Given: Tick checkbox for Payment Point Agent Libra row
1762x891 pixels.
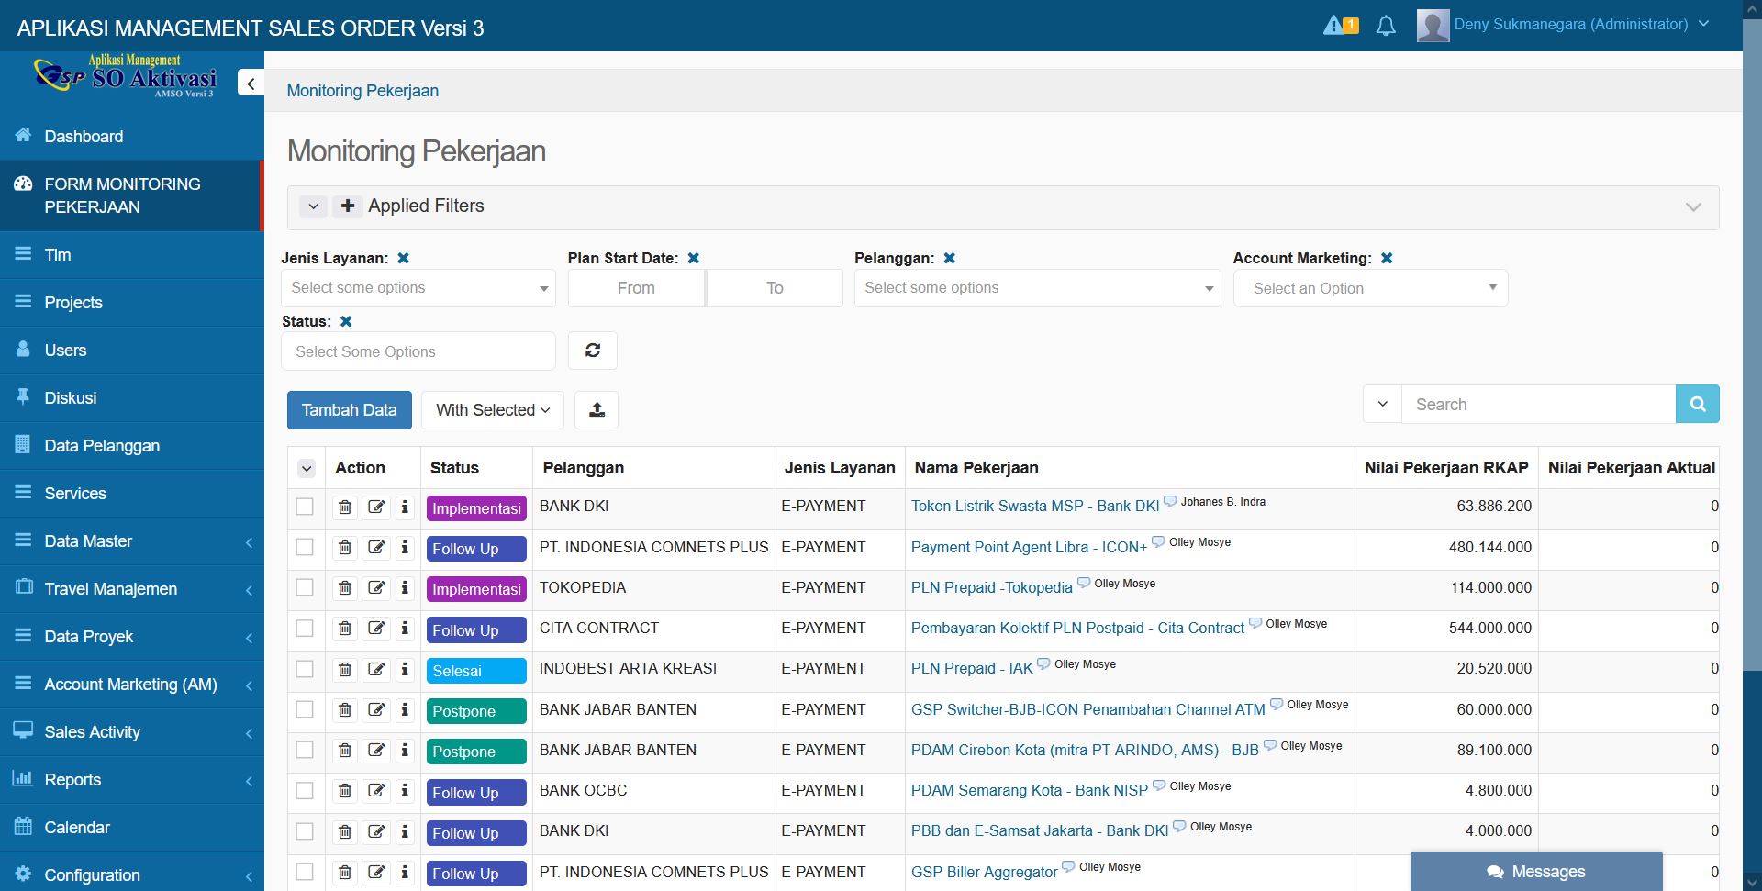Looking at the screenshot, I should [x=305, y=547].
